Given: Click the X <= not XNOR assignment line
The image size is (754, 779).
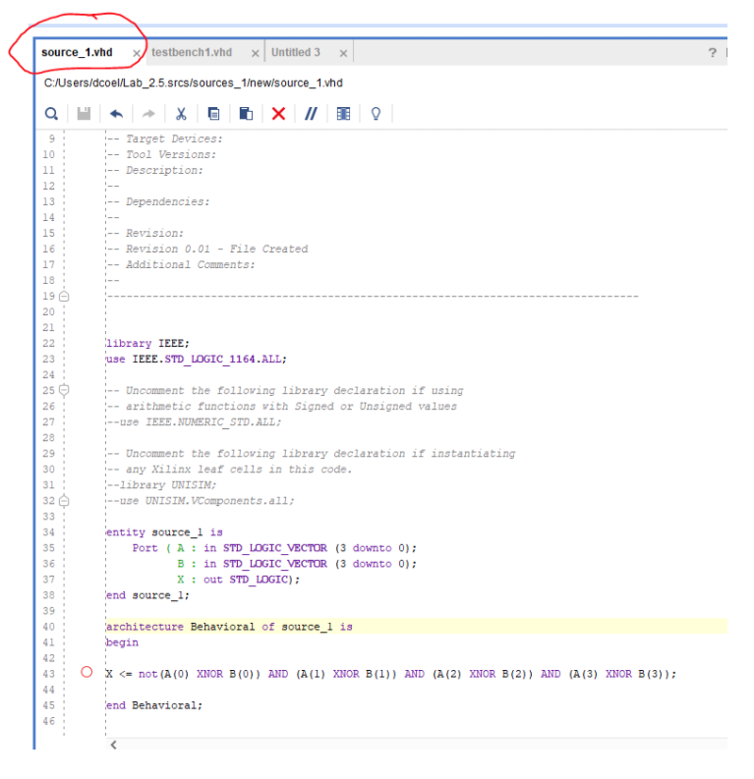Looking at the screenshot, I should click(391, 674).
